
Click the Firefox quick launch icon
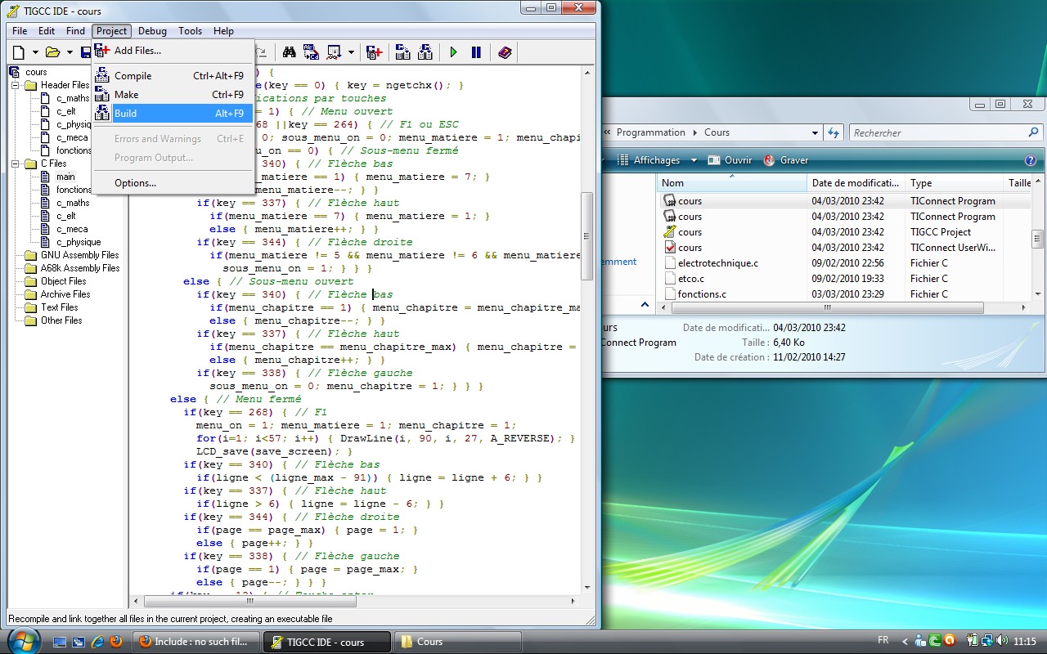pyautogui.click(x=116, y=642)
